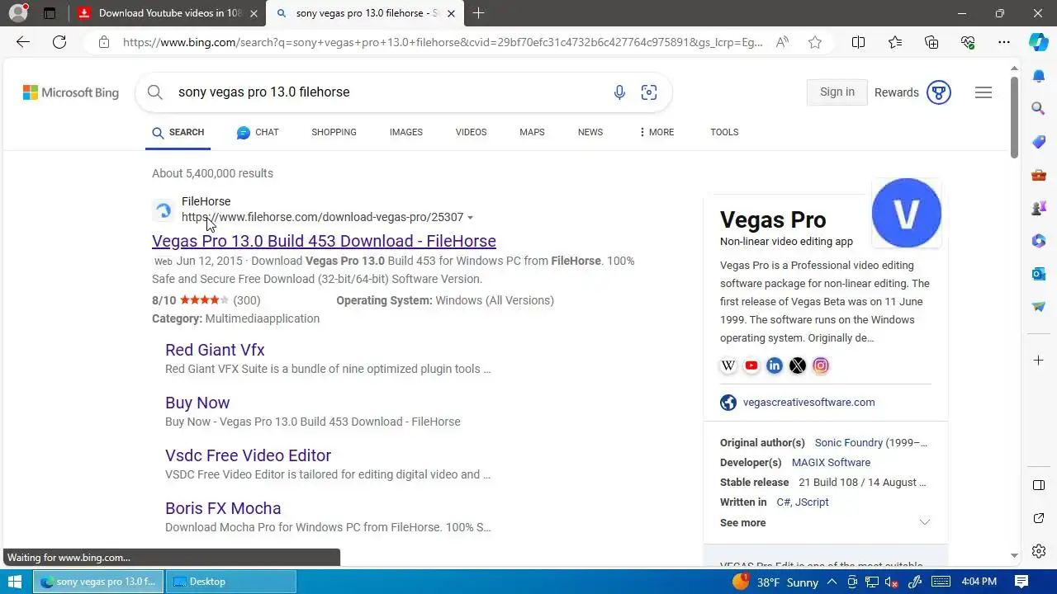Switch to the IMAGES tab
Image resolution: width=1057 pixels, height=594 pixels.
(x=405, y=132)
